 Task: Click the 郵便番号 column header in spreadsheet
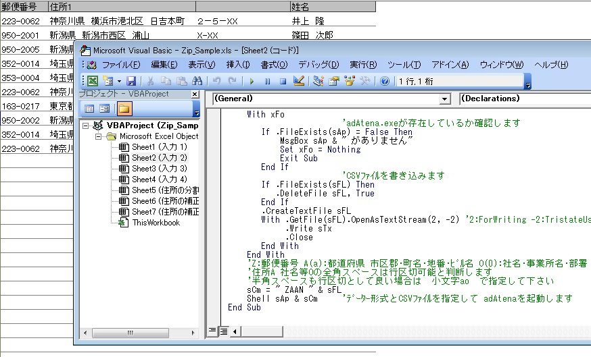tap(24, 6)
